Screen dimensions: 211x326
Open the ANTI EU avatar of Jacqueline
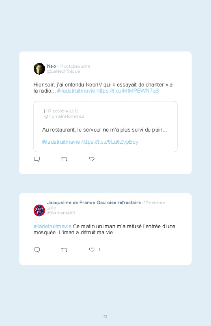pos(39,210)
